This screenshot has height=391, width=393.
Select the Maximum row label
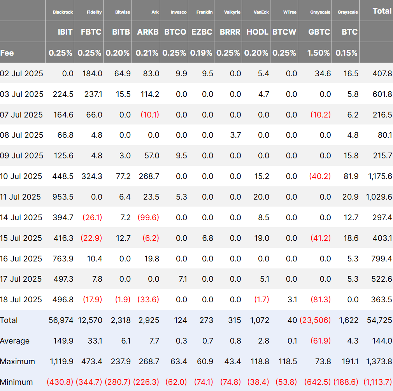(18, 361)
